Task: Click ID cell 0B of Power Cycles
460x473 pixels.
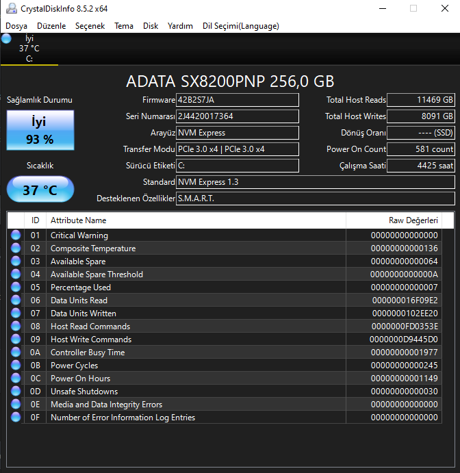Action: point(36,366)
